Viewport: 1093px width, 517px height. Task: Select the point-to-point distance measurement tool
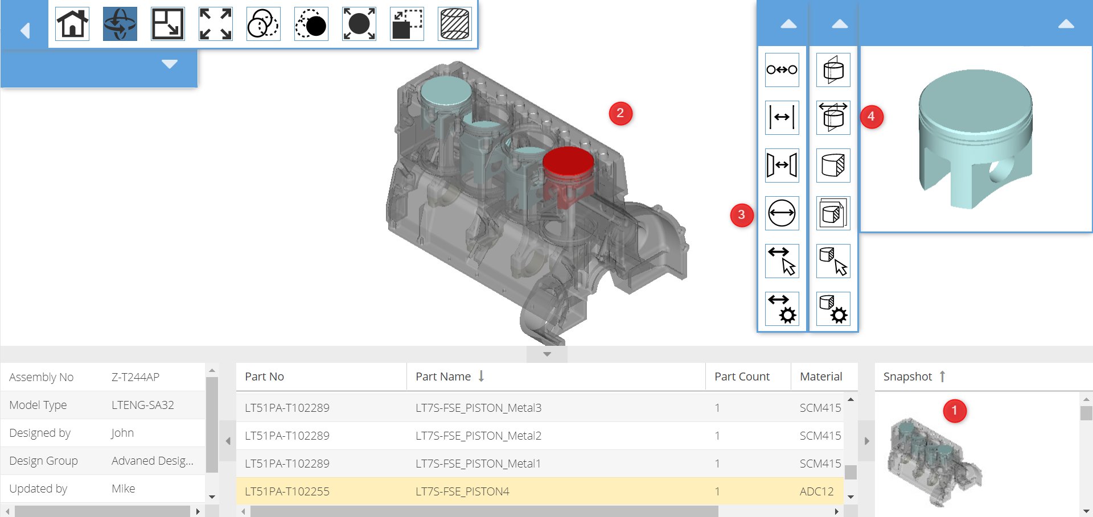pyautogui.click(x=782, y=69)
